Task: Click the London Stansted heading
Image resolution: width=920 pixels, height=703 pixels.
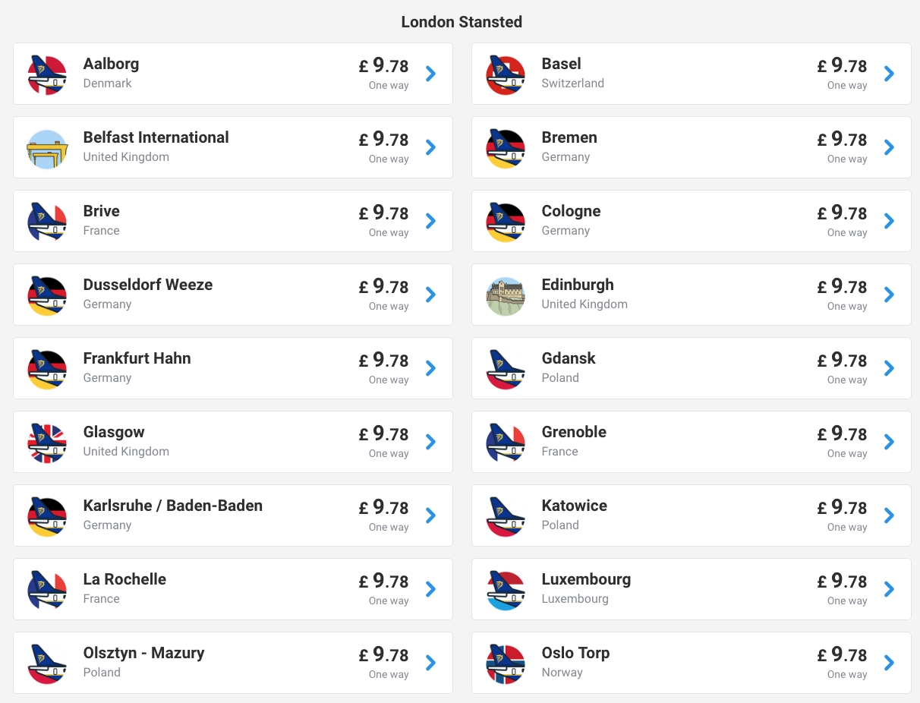Action: (x=462, y=22)
